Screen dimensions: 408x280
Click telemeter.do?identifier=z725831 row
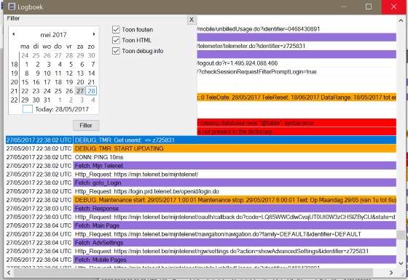pos(297,46)
